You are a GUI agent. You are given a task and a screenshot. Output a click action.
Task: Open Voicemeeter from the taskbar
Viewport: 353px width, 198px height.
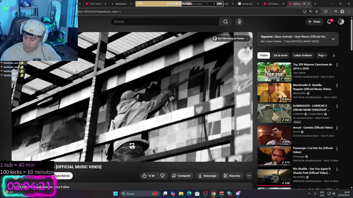tap(221, 194)
